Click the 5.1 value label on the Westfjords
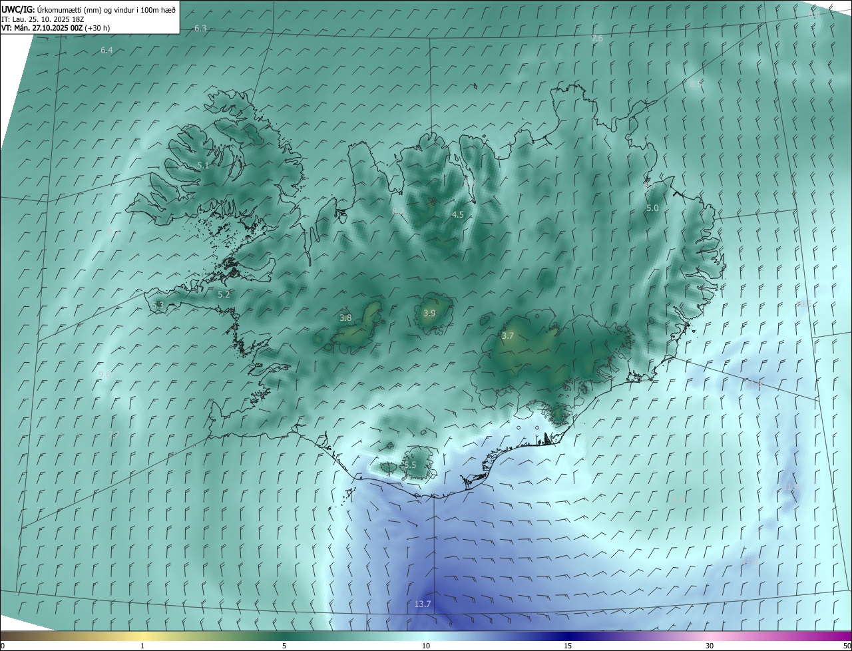Screen dimensions: 852x651 [203, 166]
